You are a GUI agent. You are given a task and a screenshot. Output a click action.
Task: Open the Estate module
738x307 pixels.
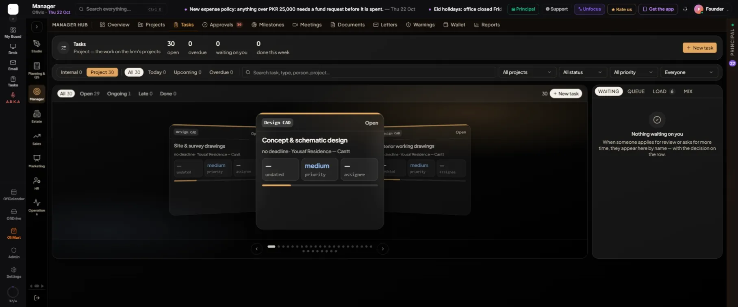tap(37, 117)
